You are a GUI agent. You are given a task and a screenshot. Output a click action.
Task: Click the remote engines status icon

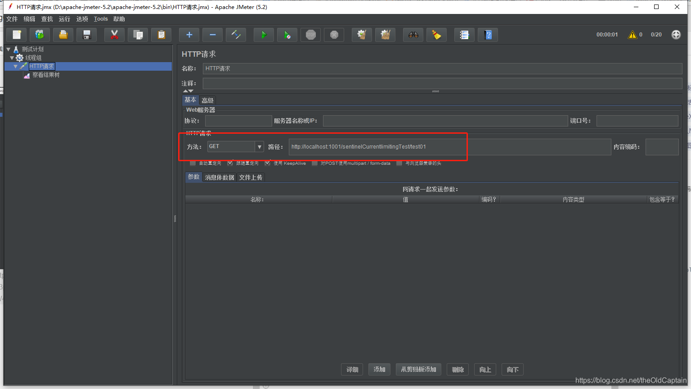[676, 35]
